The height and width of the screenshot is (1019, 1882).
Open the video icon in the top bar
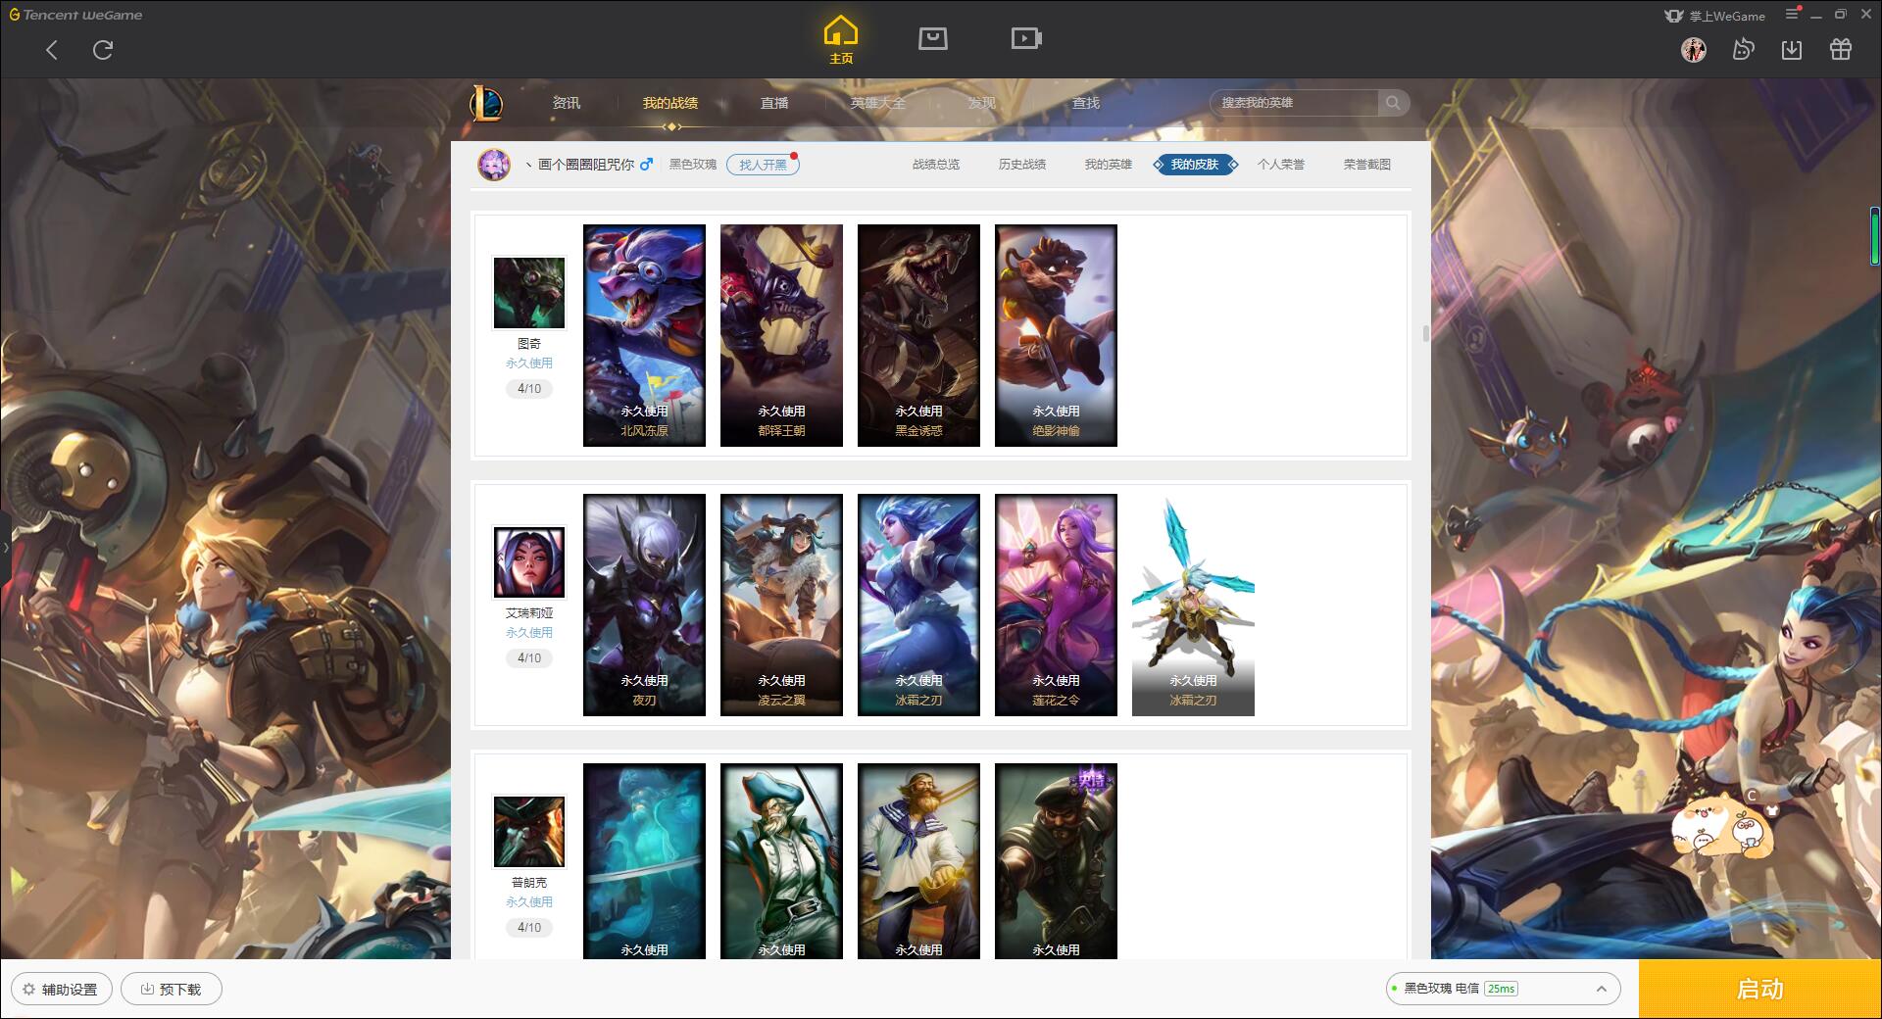(1026, 39)
